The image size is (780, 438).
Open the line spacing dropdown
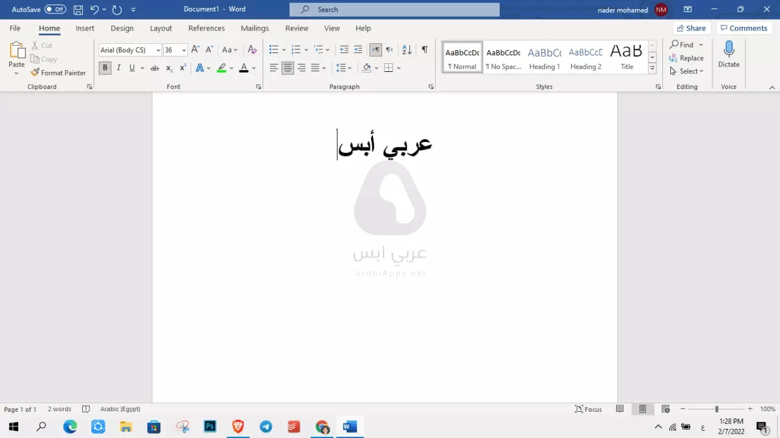pyautogui.click(x=349, y=68)
